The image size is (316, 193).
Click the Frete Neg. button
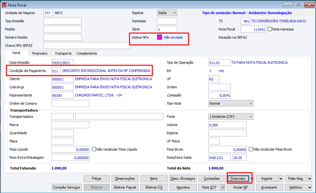296,179
